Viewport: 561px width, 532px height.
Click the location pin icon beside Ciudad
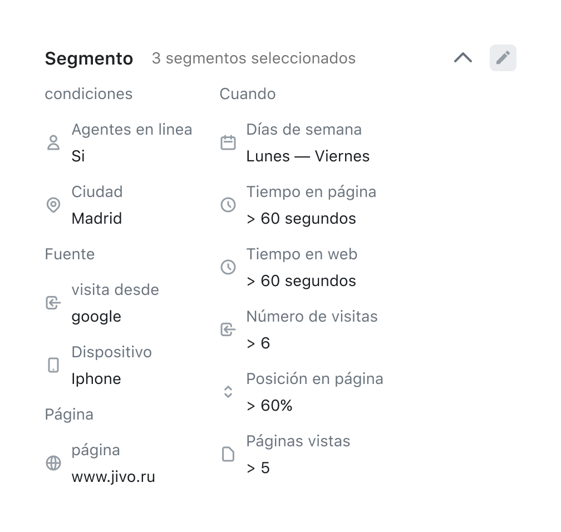[53, 205]
